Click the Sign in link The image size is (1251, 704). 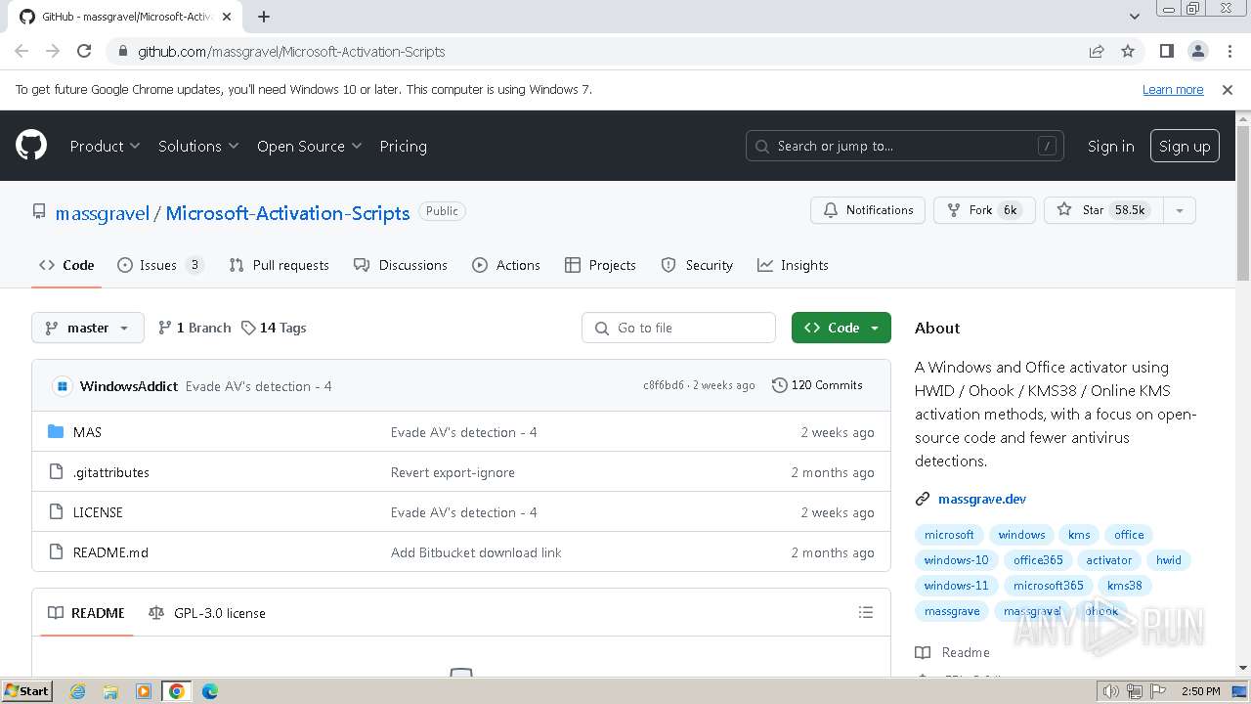pyautogui.click(x=1110, y=146)
